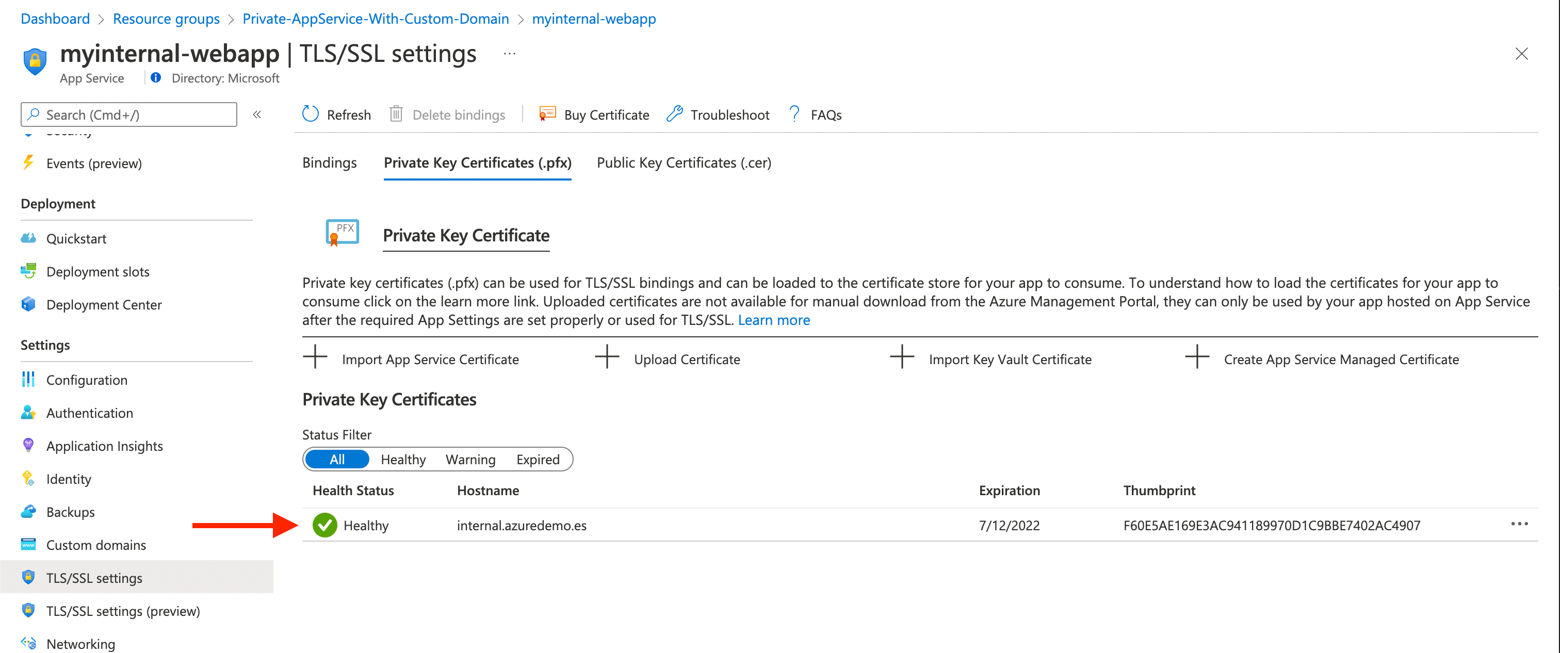Open Events (preview) lightning icon
This screenshot has height=653, width=1560.
(28, 163)
